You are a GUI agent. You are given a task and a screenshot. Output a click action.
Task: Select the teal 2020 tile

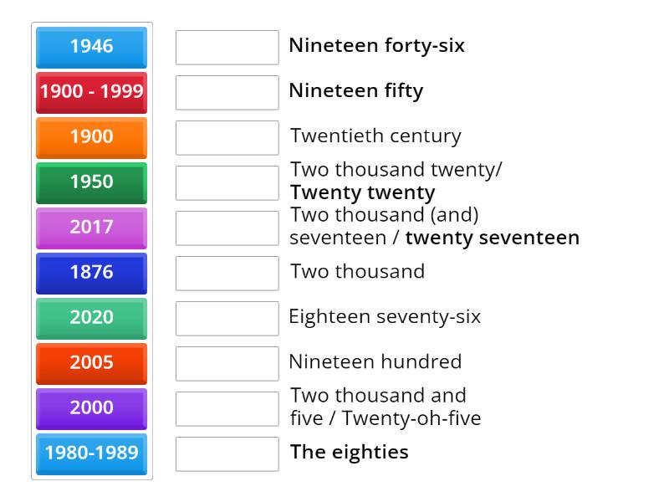click(91, 318)
